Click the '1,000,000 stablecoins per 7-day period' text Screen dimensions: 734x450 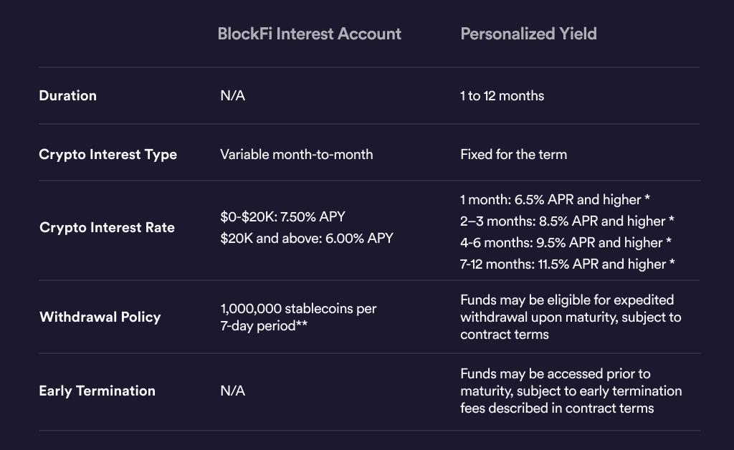(298, 317)
